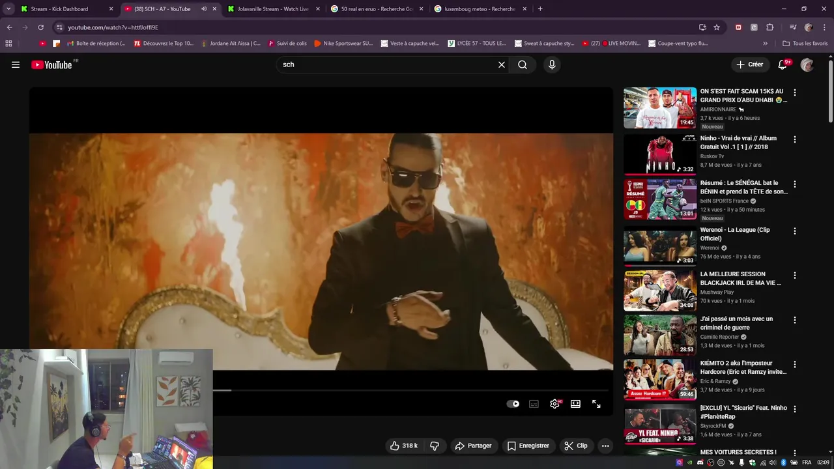The height and width of the screenshot is (469, 834).
Task: Open the account avatar menu
Action: click(807, 64)
